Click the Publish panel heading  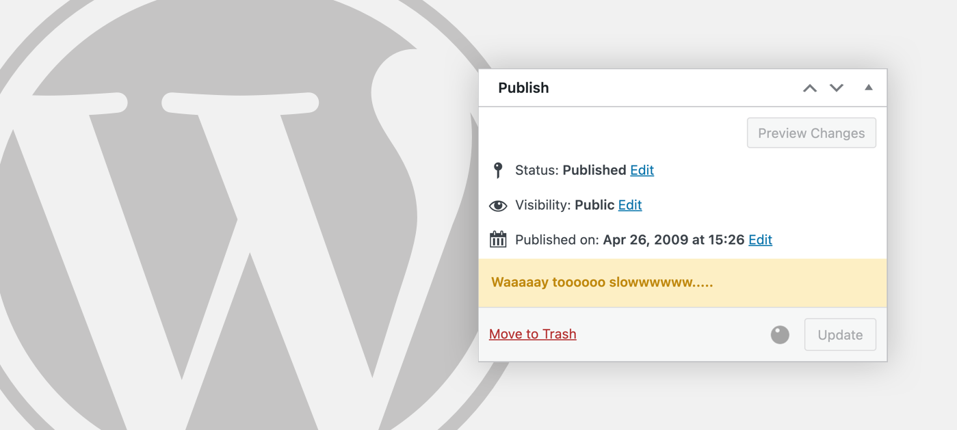[x=523, y=88]
